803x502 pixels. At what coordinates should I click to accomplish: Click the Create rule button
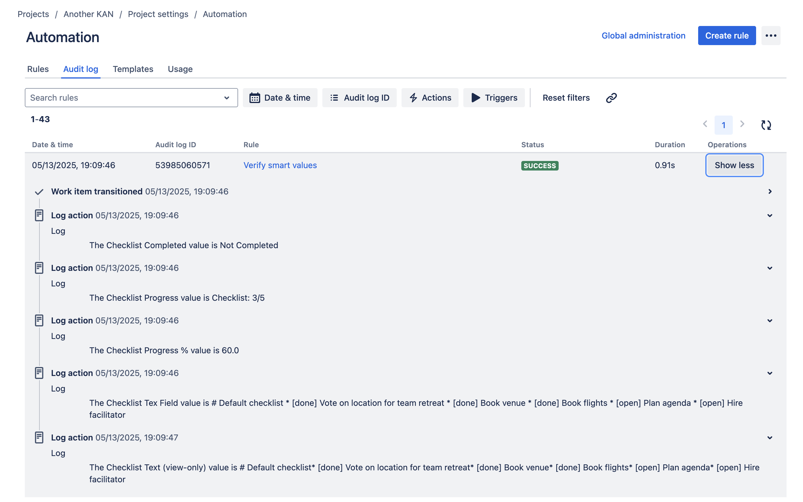(727, 36)
